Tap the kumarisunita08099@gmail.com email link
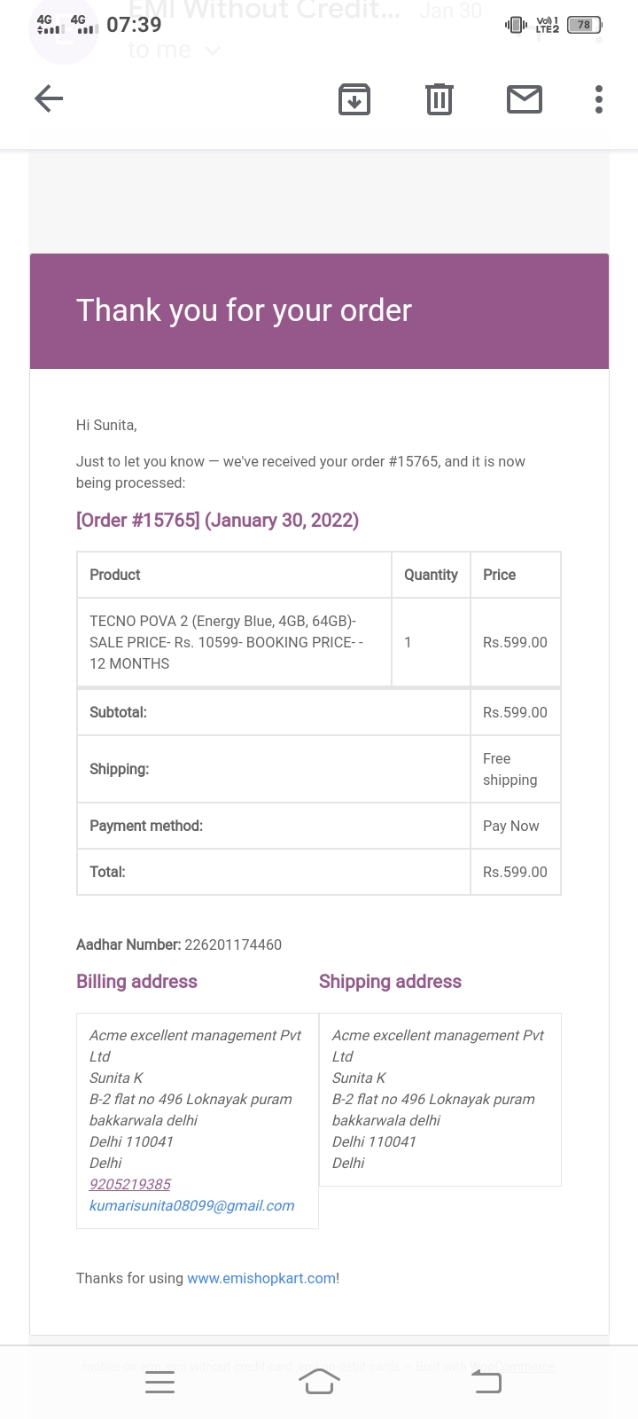638x1419 pixels. [x=191, y=1205]
